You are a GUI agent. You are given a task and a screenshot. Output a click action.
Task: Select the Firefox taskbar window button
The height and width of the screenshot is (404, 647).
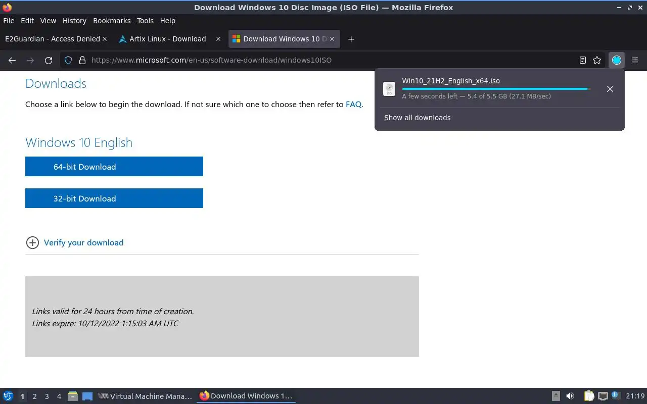point(246,396)
